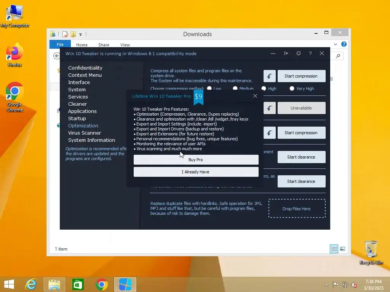
Task: Open the Share ribbon tab
Action: point(104,45)
